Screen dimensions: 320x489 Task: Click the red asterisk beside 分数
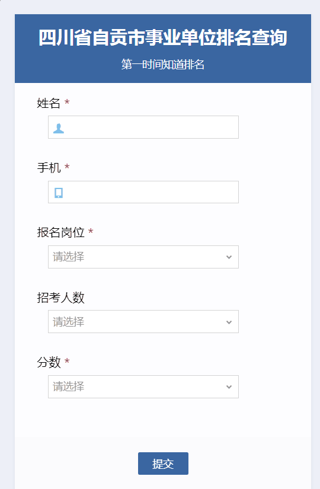pos(67,361)
